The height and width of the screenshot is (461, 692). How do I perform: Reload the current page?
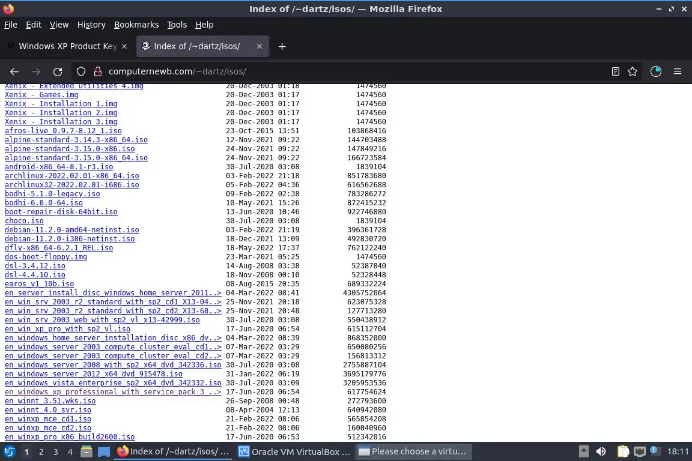[x=58, y=71]
